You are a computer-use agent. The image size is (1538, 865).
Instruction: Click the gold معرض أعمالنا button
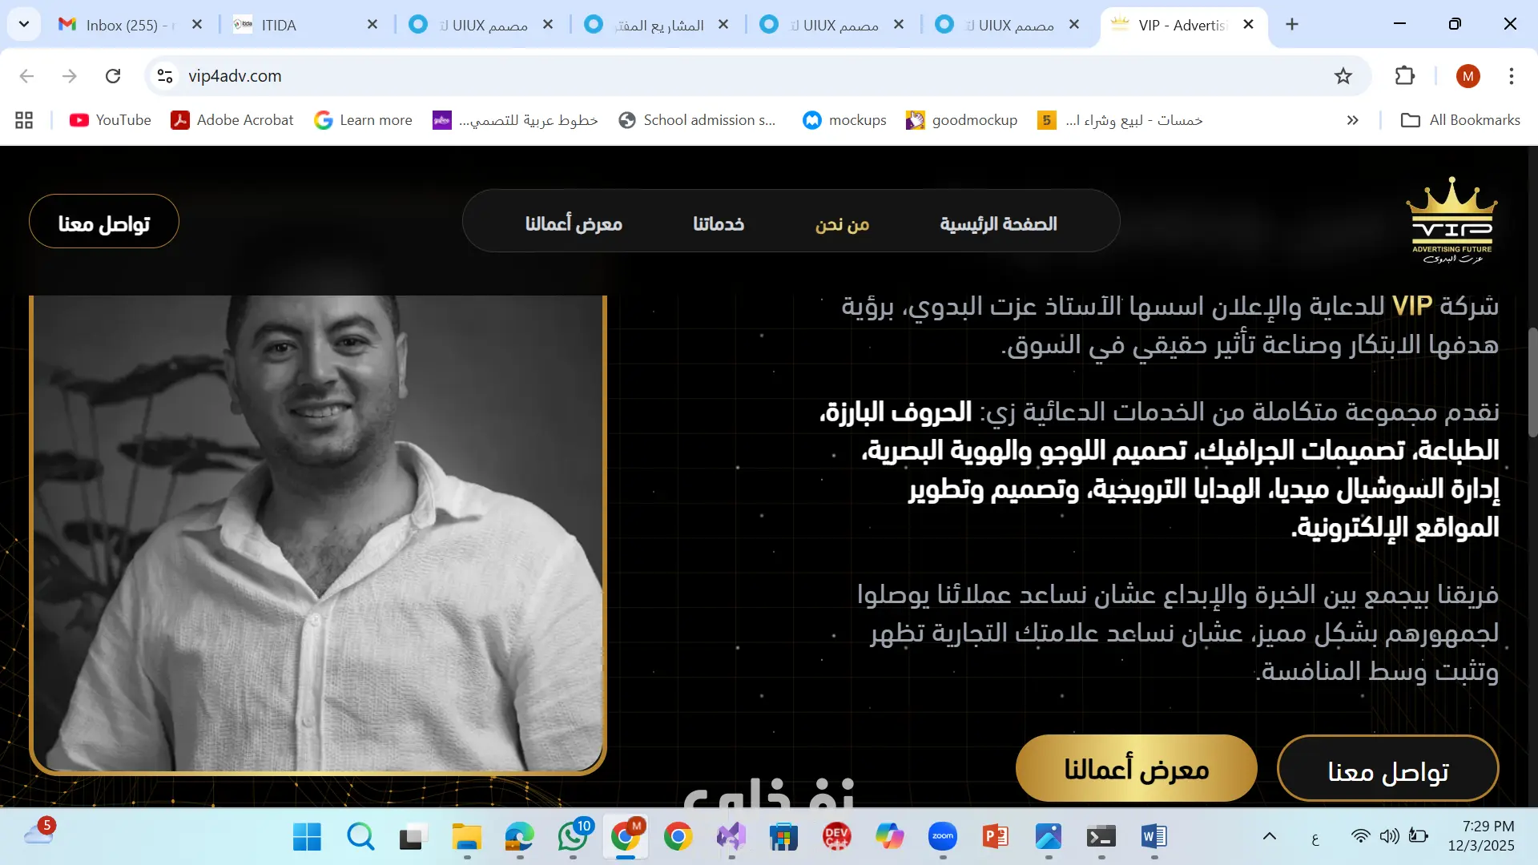[1136, 769]
